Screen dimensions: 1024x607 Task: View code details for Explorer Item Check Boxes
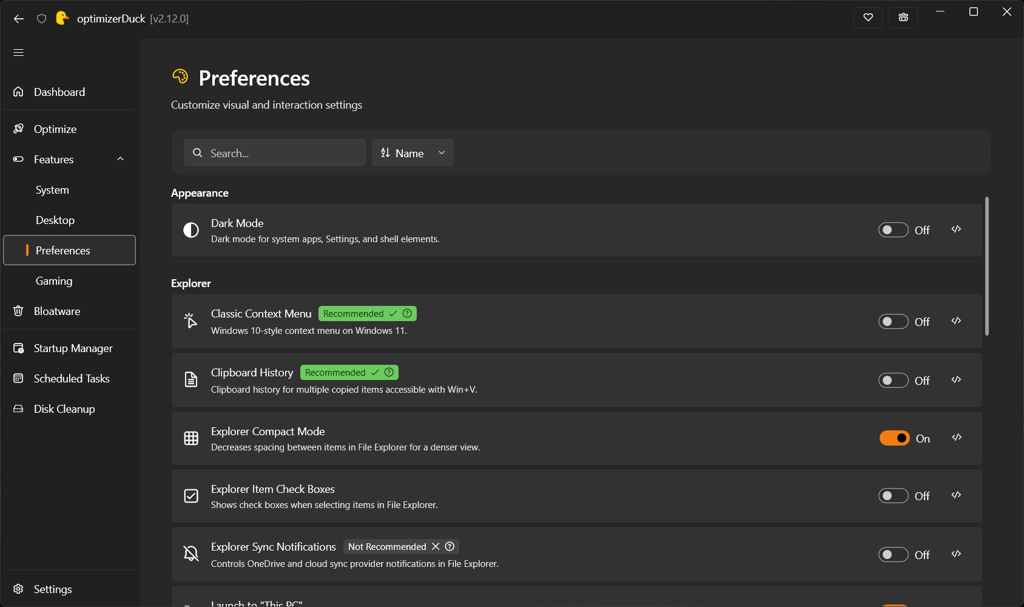point(957,495)
